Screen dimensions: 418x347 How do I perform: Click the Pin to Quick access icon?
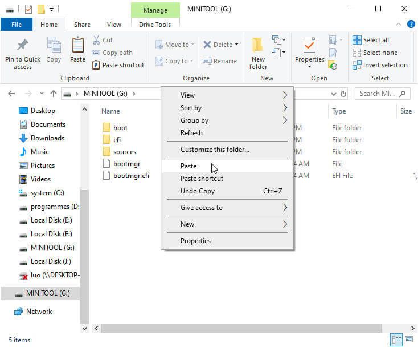(x=23, y=45)
